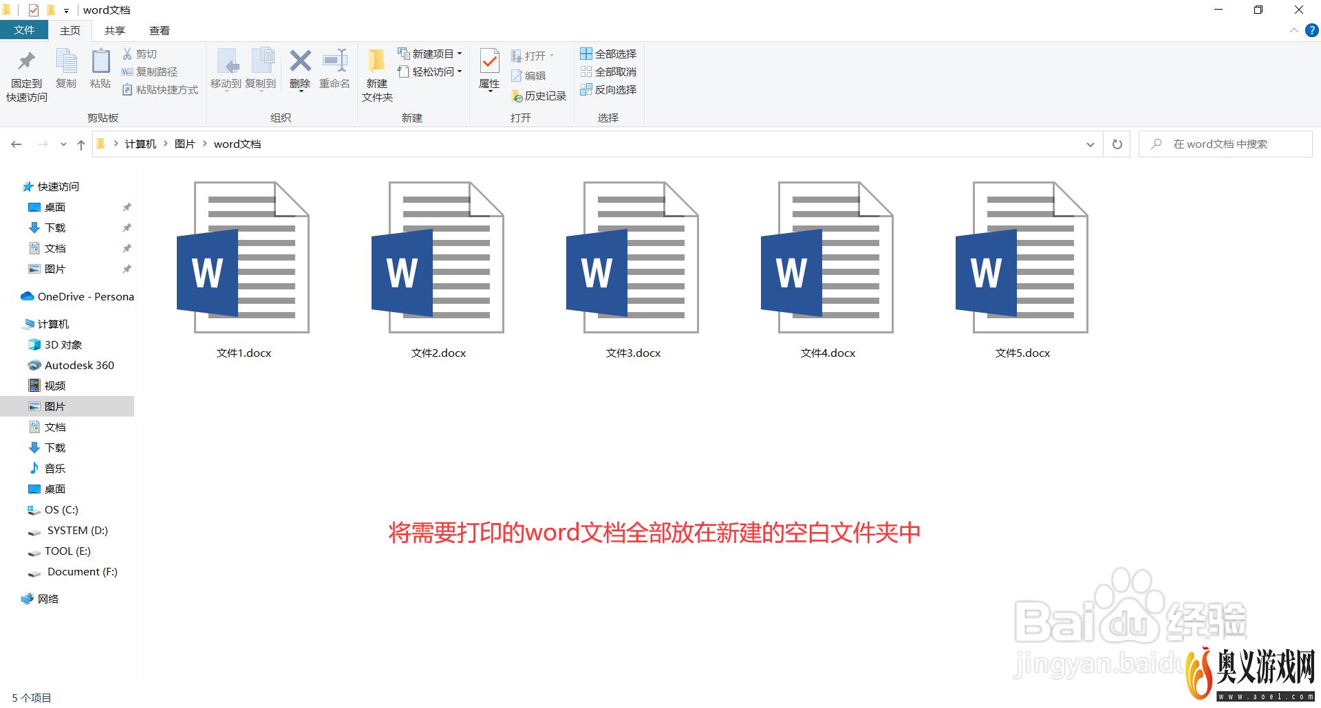This screenshot has width=1321, height=708.
Task: Click the Paste ribbon icon
Action: (x=100, y=62)
